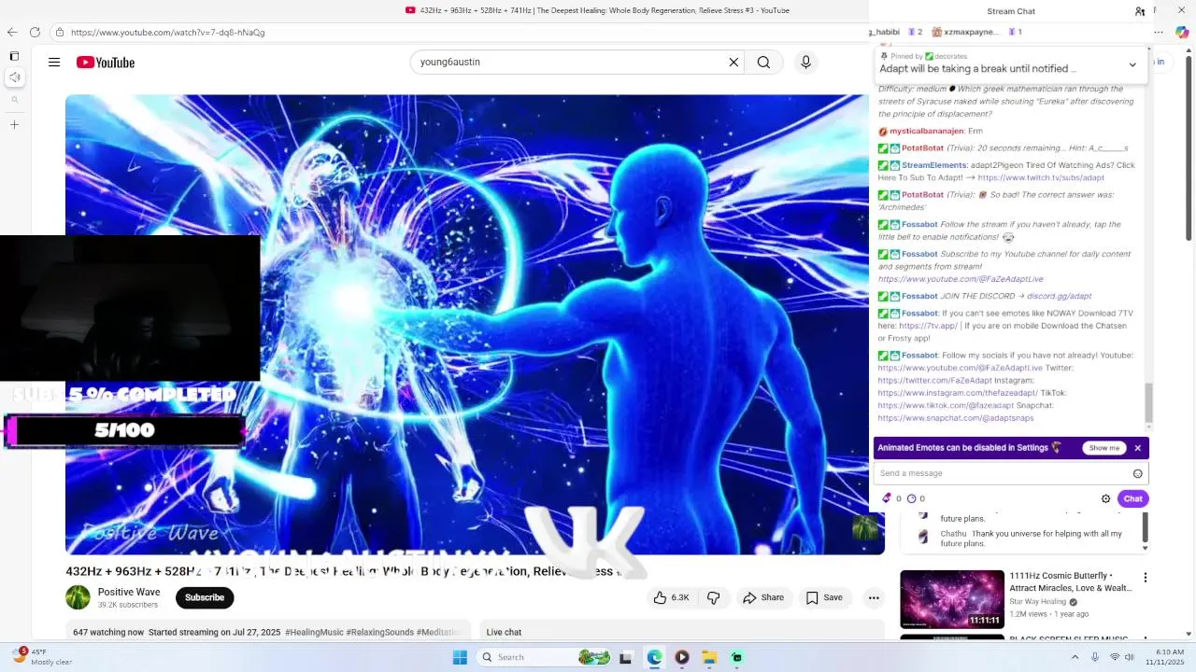Open the Live chat header below video
1196x672 pixels.
tap(504, 632)
